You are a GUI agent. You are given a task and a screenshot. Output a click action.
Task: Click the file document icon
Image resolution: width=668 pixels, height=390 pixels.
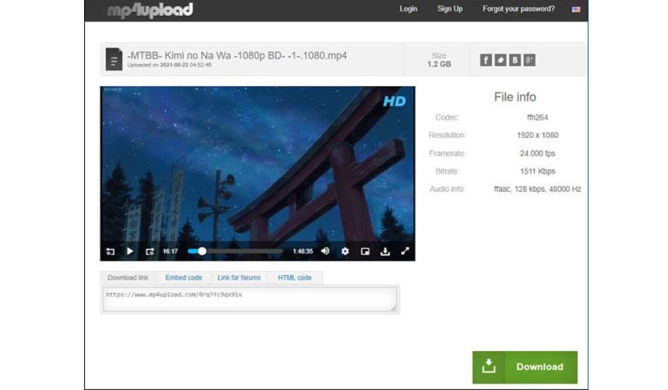pyautogui.click(x=114, y=59)
